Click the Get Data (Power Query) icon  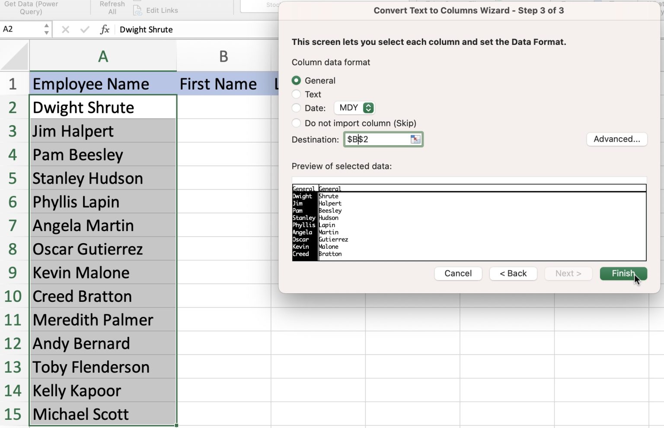click(30, 7)
